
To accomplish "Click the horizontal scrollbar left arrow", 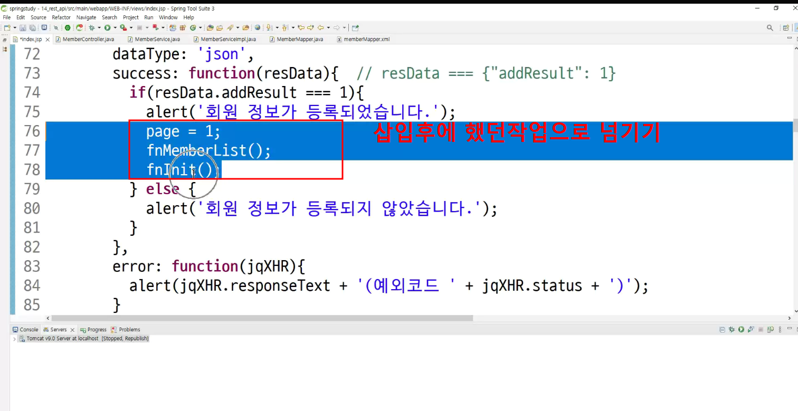I will [49, 318].
